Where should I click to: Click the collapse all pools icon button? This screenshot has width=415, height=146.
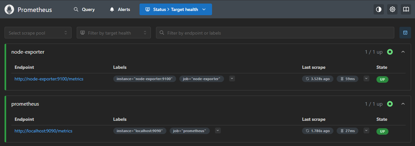[405, 33]
